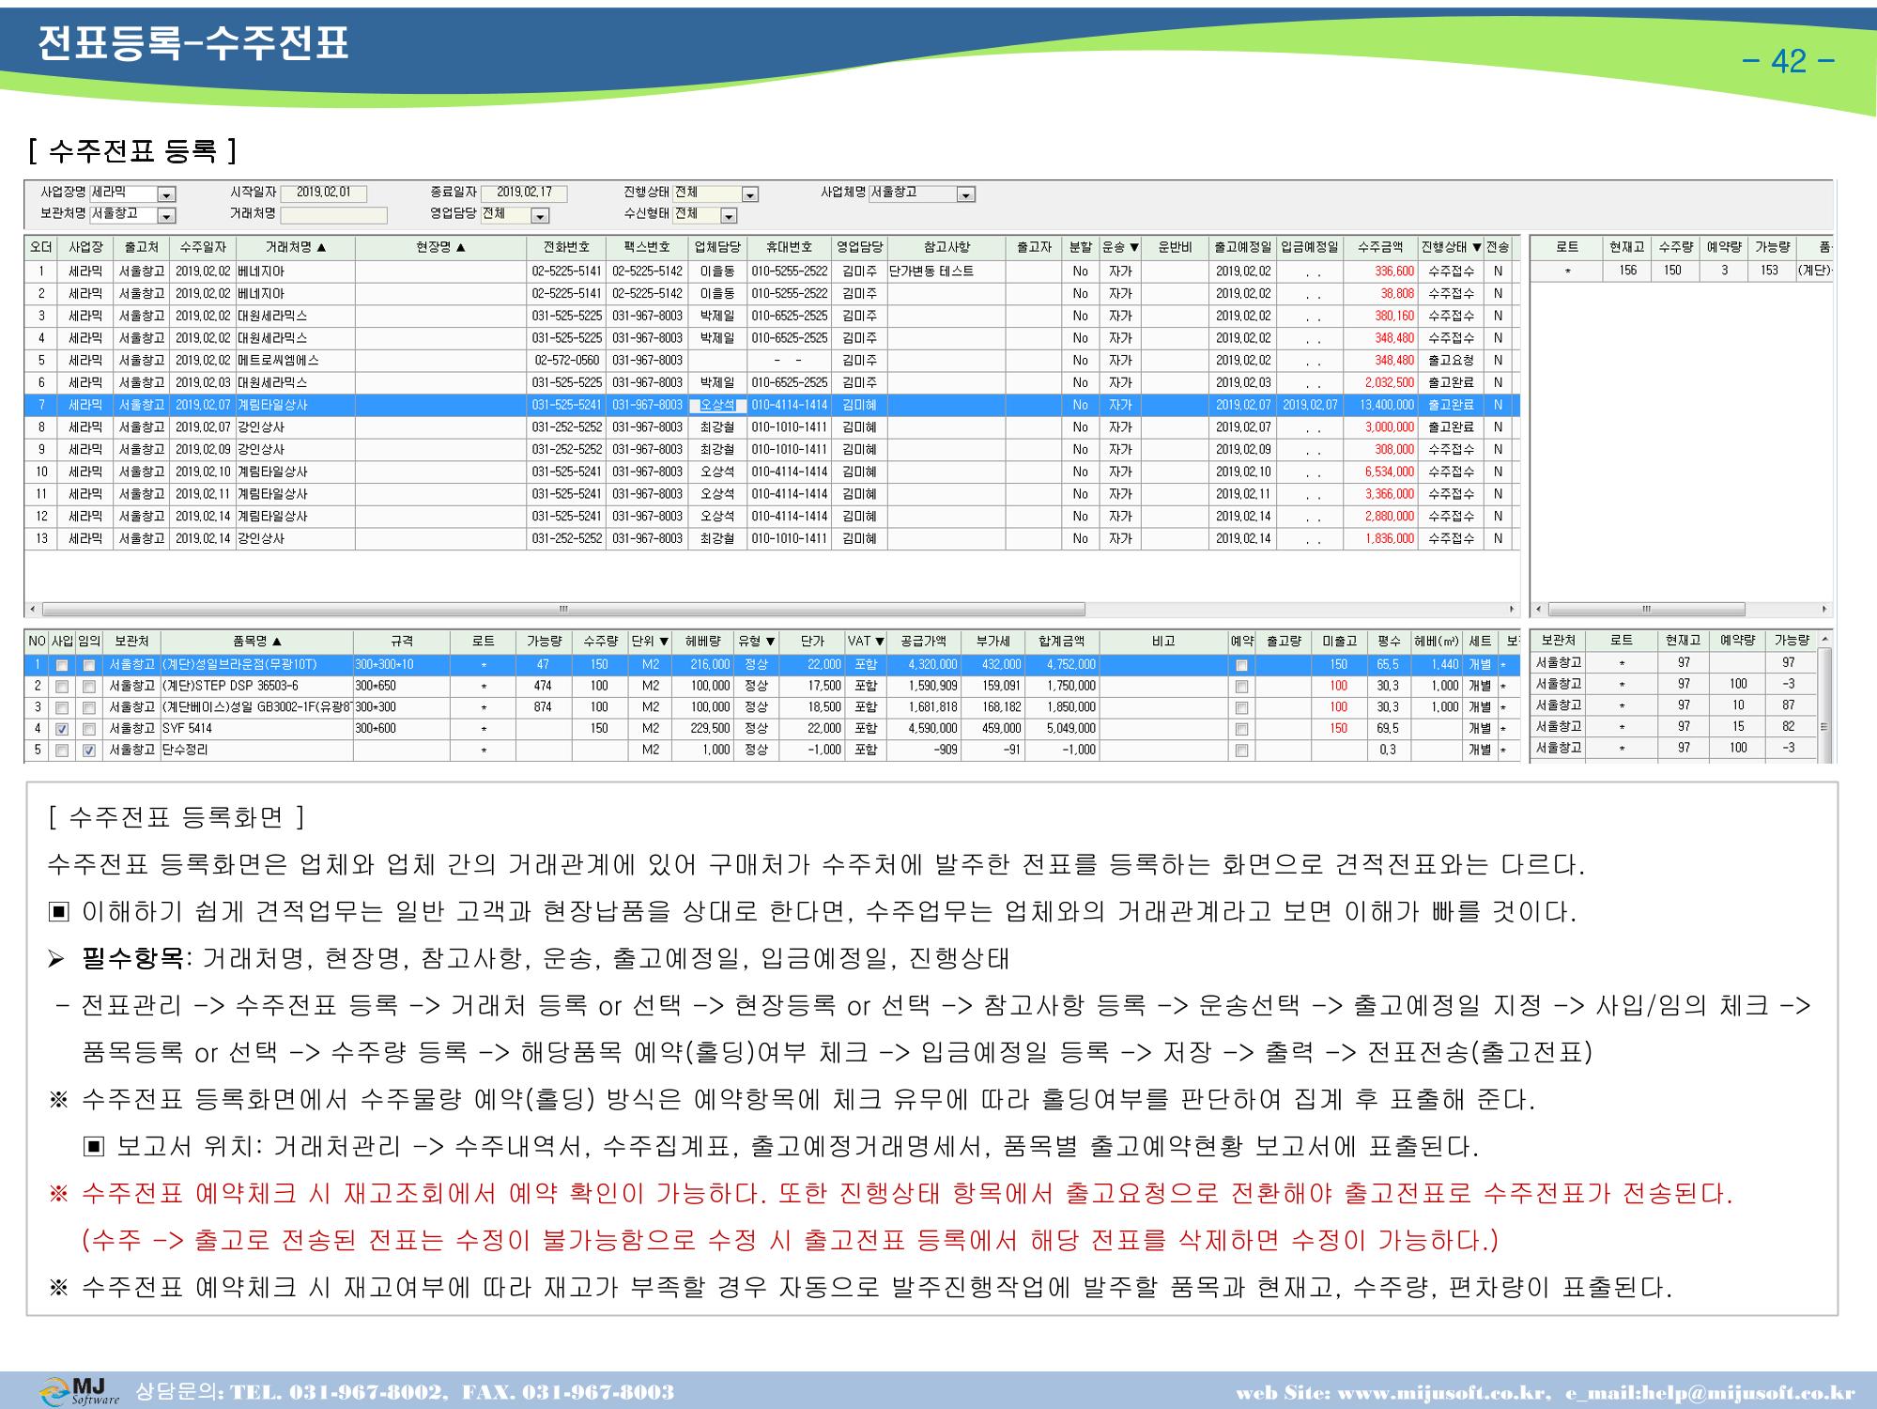Select item SYF 5414 name cell
Image resolution: width=1877 pixels, height=1409 pixels.
click(256, 729)
